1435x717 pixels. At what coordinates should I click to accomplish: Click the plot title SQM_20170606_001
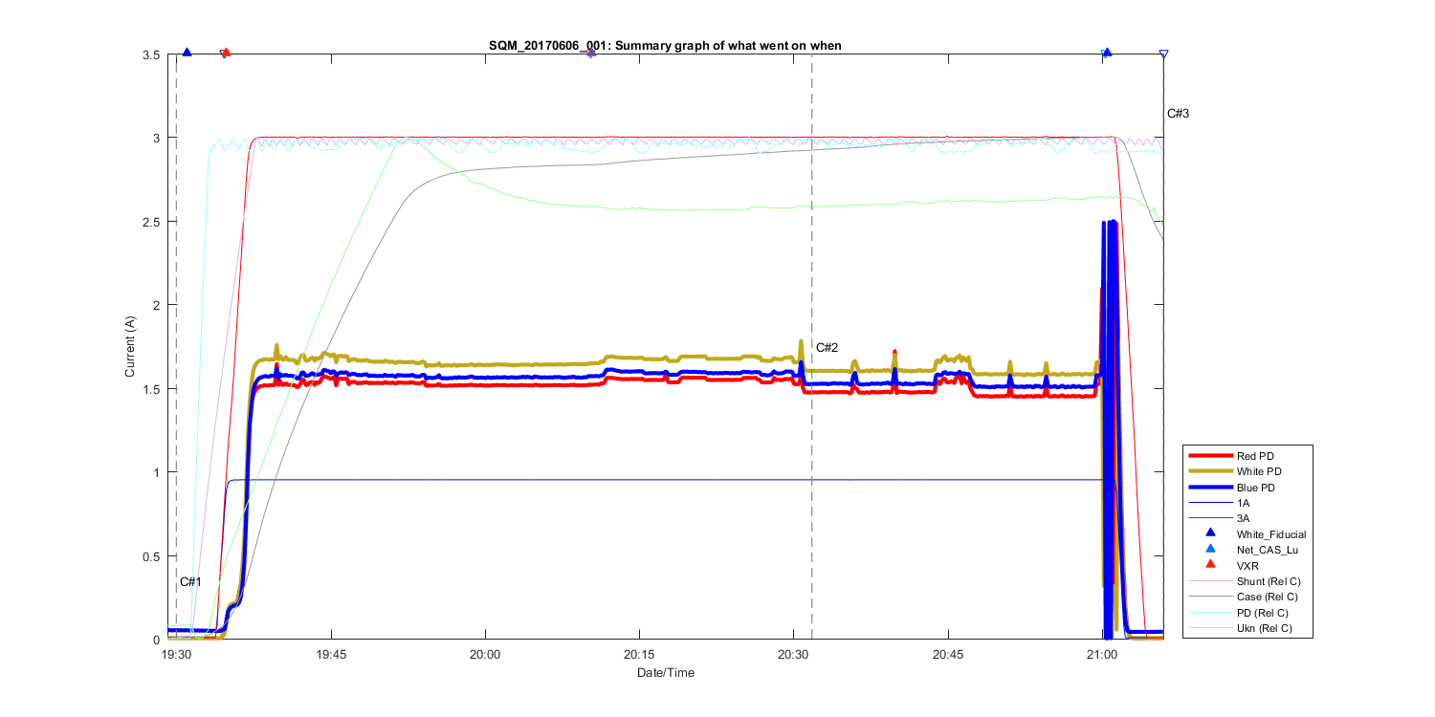(665, 46)
